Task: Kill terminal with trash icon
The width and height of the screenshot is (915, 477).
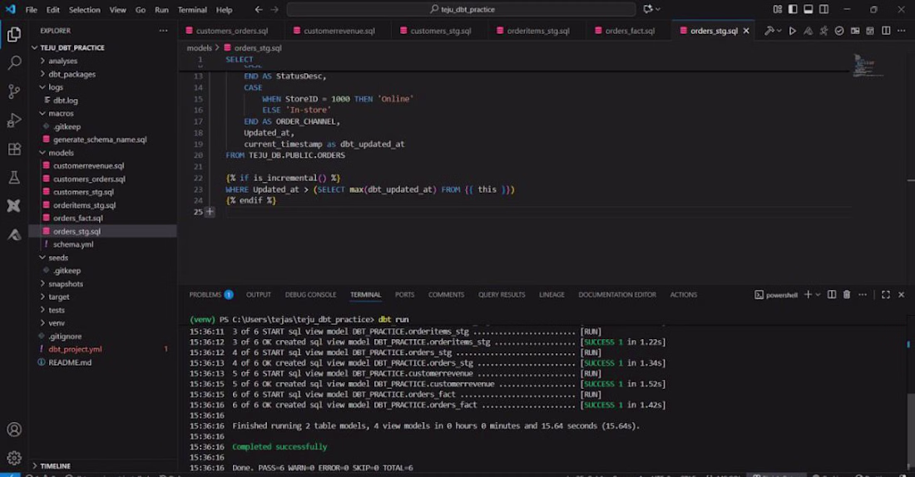Action: point(847,294)
